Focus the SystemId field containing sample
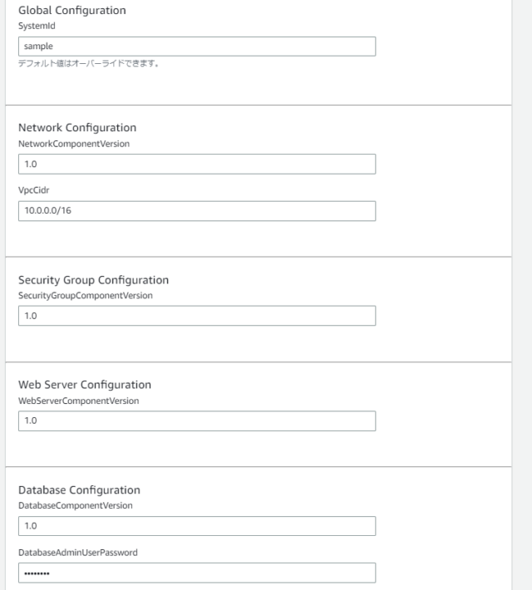This screenshot has width=532, height=590. pos(197,47)
